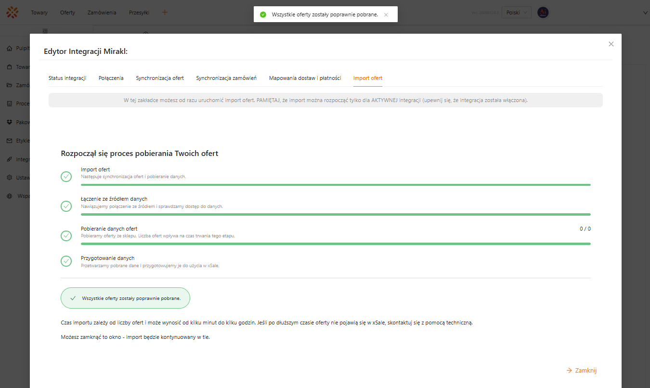This screenshot has height=388, width=650.
Task: Click the Import ofert step checkmark circle
Action: point(66,177)
